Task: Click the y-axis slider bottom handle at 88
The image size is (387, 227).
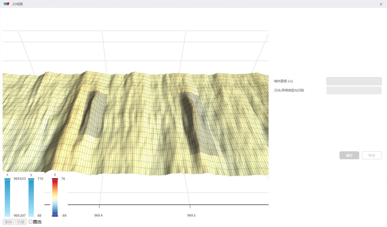Action: 31,216
